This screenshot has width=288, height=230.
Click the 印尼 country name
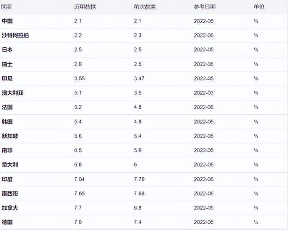7,78
